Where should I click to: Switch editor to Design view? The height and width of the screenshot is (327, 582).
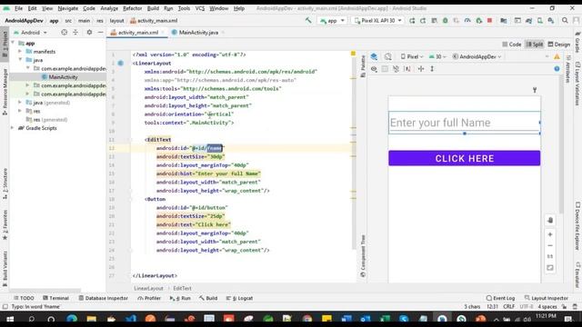559,45
